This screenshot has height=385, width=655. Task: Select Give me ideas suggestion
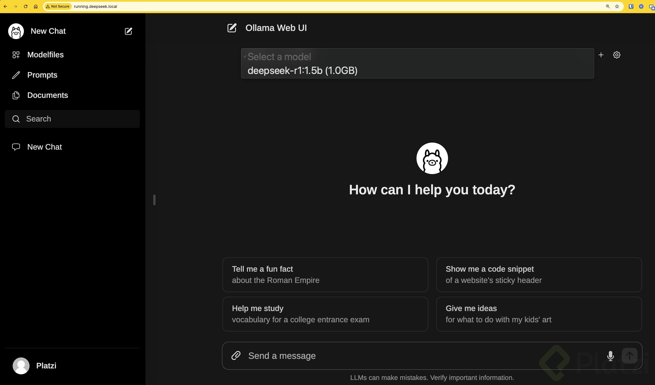539,314
